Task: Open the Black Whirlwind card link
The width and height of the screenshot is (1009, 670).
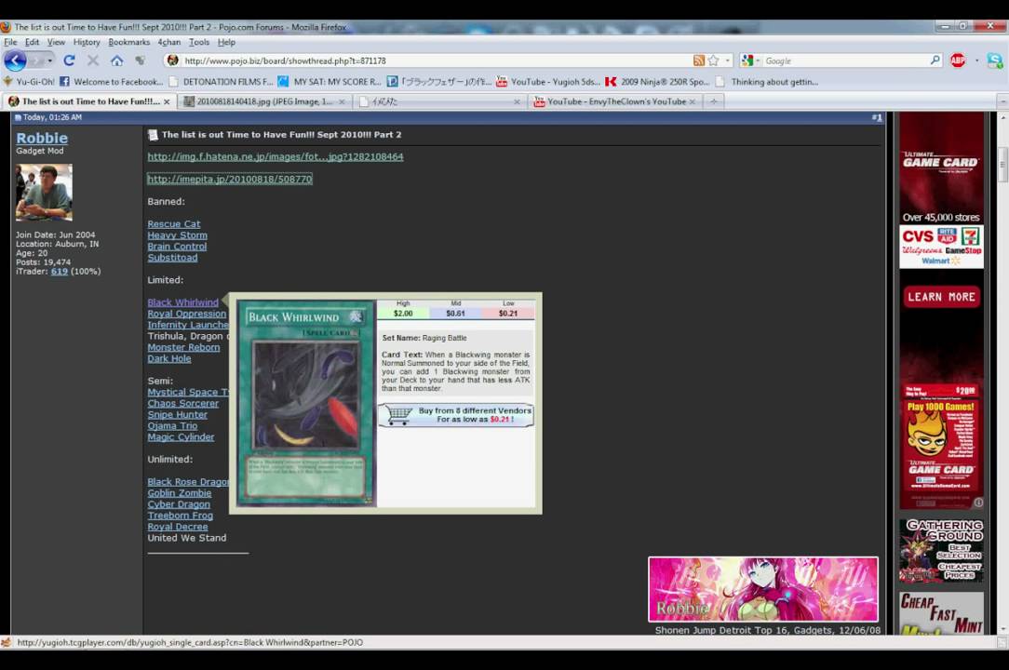Action: 182,302
